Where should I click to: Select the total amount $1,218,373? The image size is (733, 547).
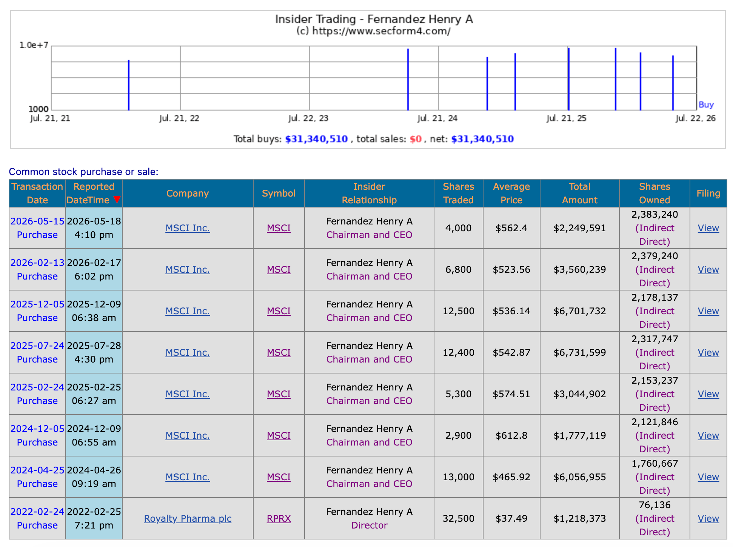click(x=580, y=518)
